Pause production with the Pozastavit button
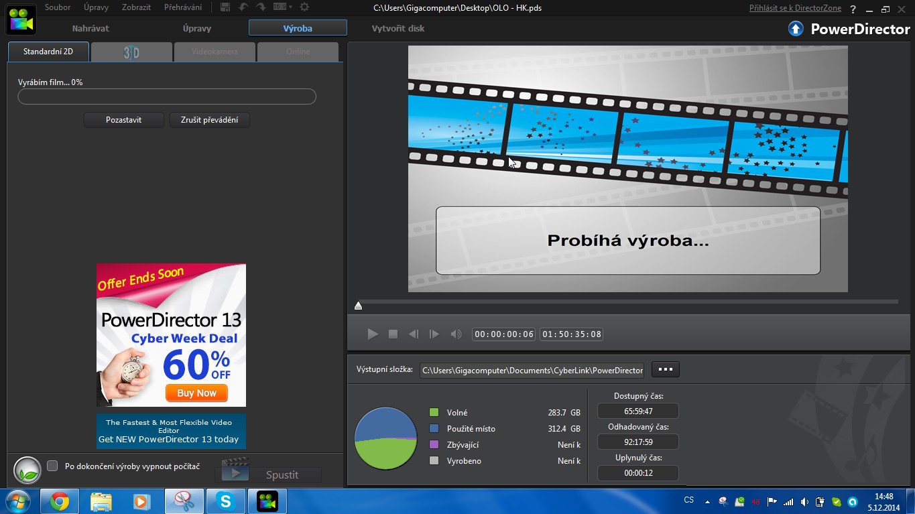Viewport: 915px width, 514px height. point(123,120)
